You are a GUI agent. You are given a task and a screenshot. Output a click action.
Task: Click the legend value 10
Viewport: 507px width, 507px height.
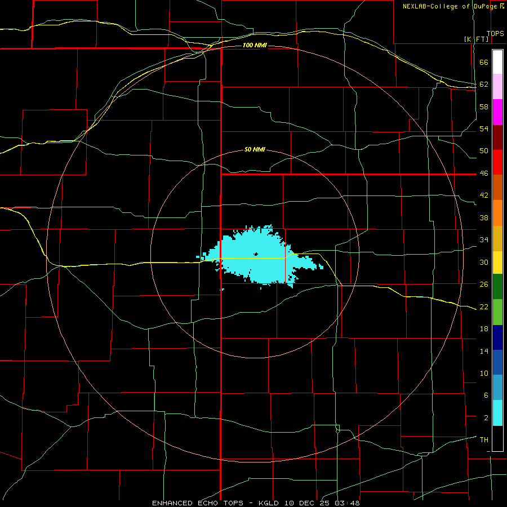(484, 373)
